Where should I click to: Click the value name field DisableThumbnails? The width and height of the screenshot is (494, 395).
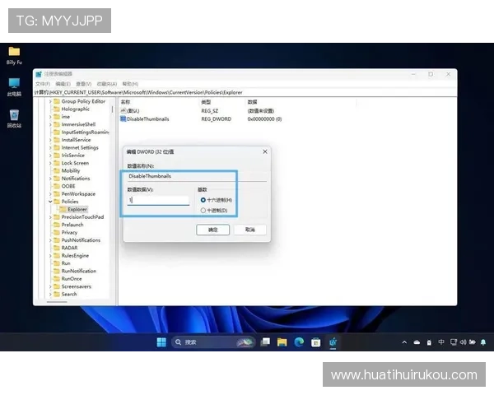[197, 176]
